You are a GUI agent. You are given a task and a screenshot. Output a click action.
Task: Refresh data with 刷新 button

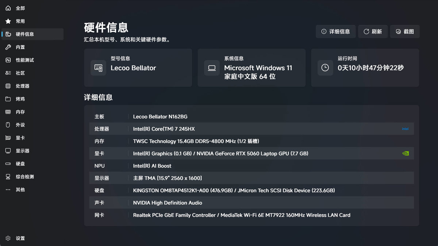(x=373, y=32)
